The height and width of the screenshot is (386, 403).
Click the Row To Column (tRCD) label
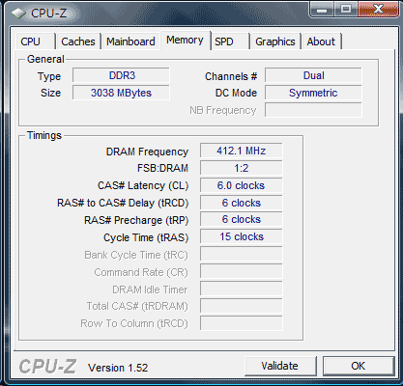click(x=134, y=323)
